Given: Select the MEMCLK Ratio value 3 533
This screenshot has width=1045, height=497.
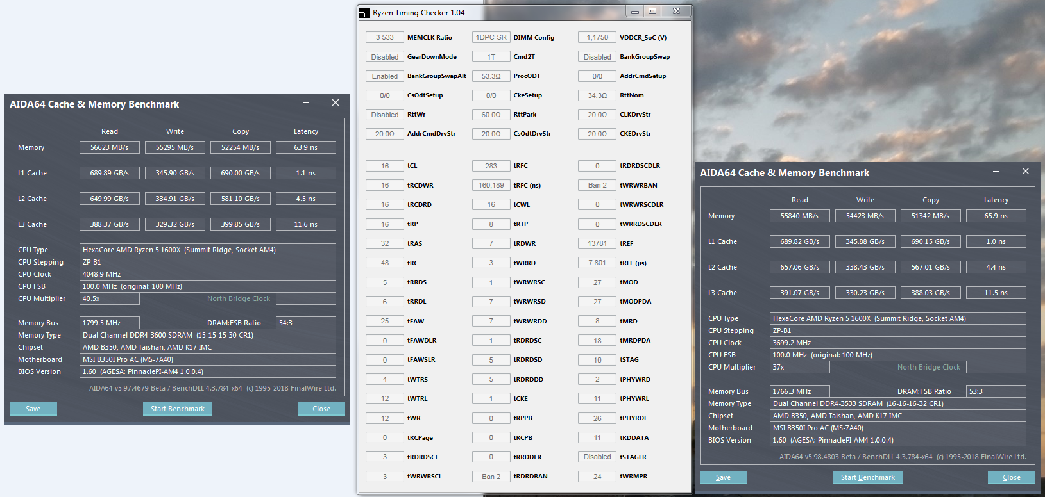Looking at the screenshot, I should coord(385,37).
